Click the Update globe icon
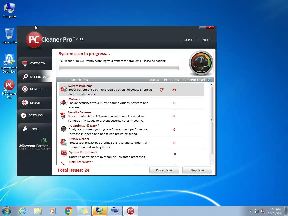Screen dimensions: 288x216 click(x=25, y=103)
